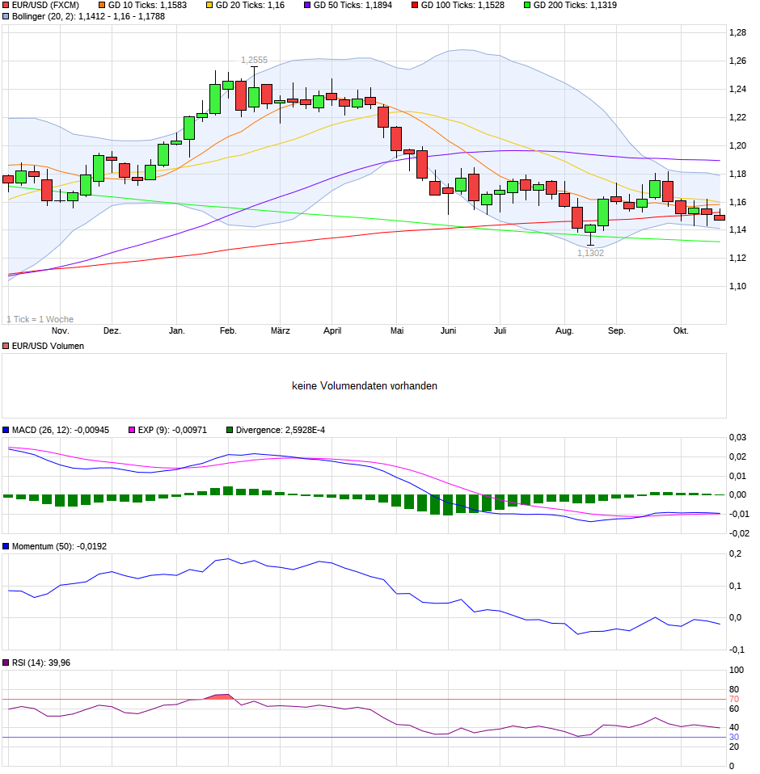Select the 'GD 10 Ticks: 1,1583' label
760x774 pixels.
click(x=148, y=6)
